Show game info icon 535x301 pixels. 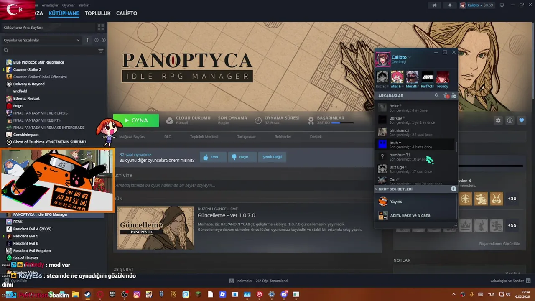coord(510,120)
